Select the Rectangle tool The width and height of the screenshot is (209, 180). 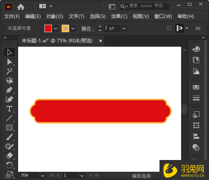[x=9, y=127]
